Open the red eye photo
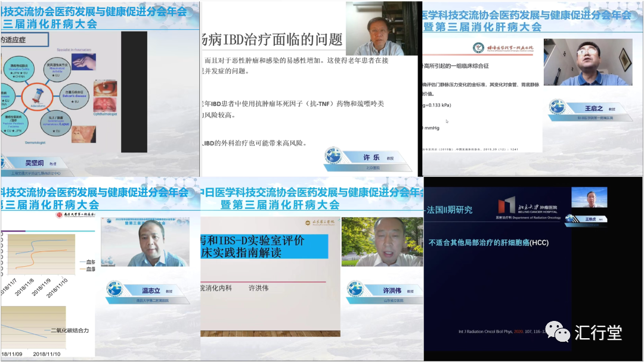The height and width of the screenshot is (362, 644). coord(106,88)
